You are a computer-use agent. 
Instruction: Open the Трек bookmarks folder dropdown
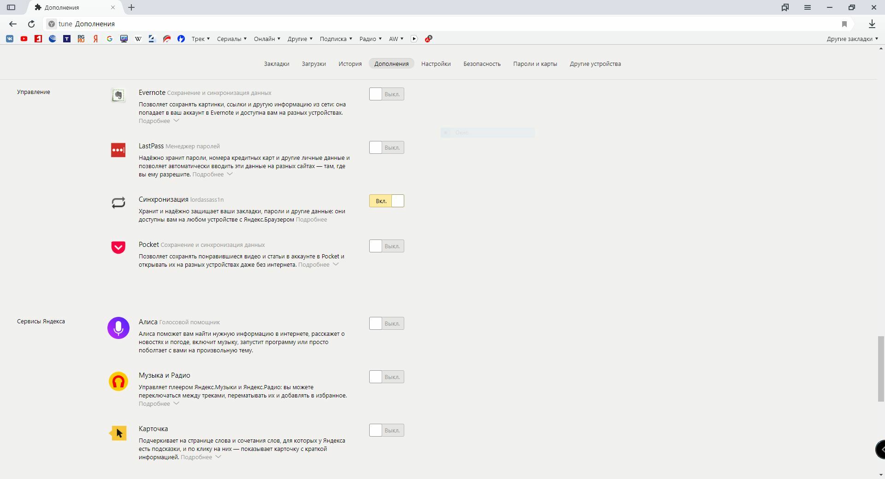click(201, 39)
